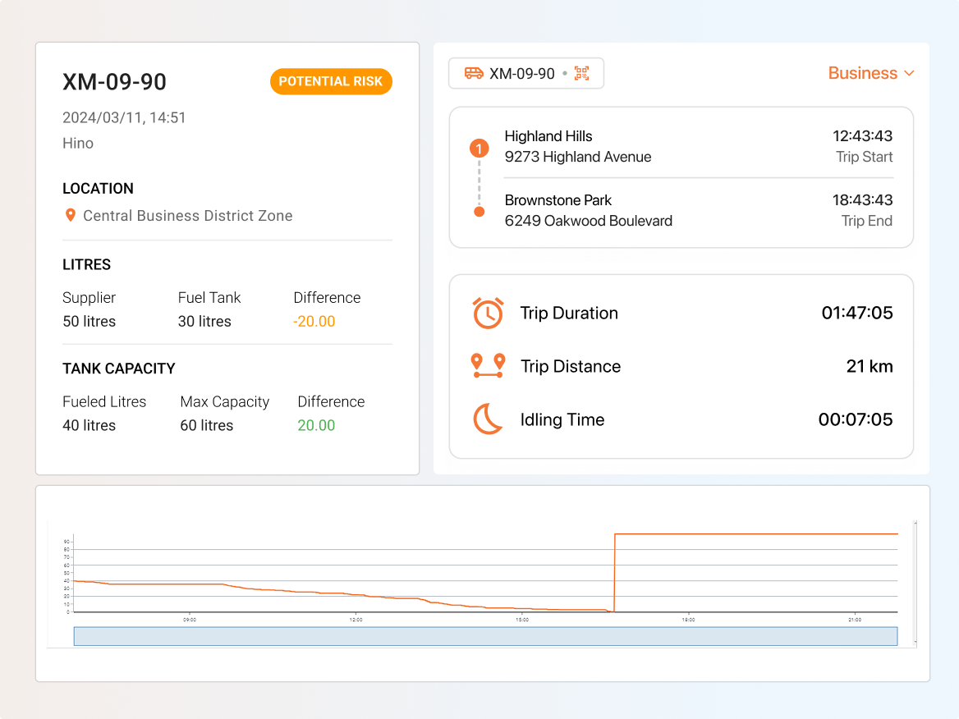Click the 12:00 tick on chart axis
Image resolution: width=959 pixels, height=719 pixels.
tap(356, 620)
